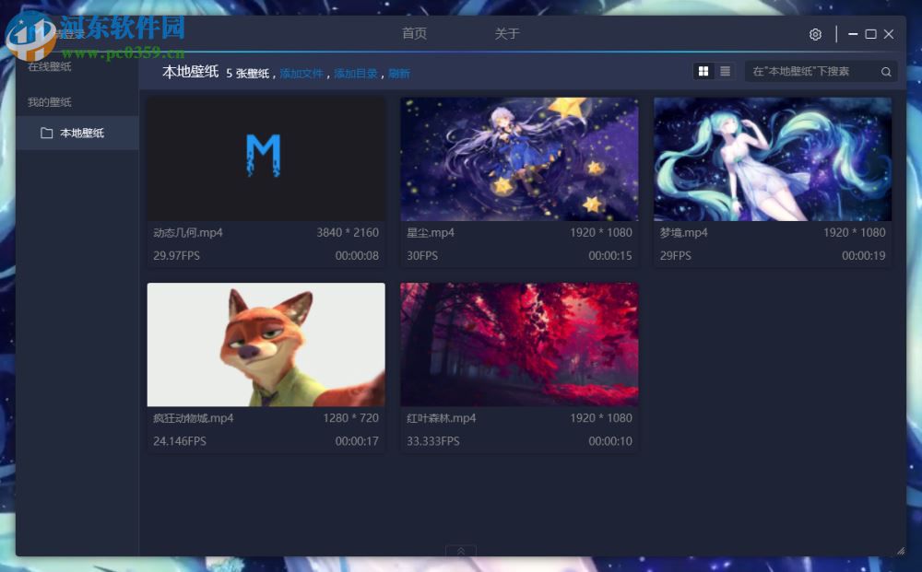Switch to grid view layout
The width and height of the screenshot is (922, 572).
(x=703, y=71)
